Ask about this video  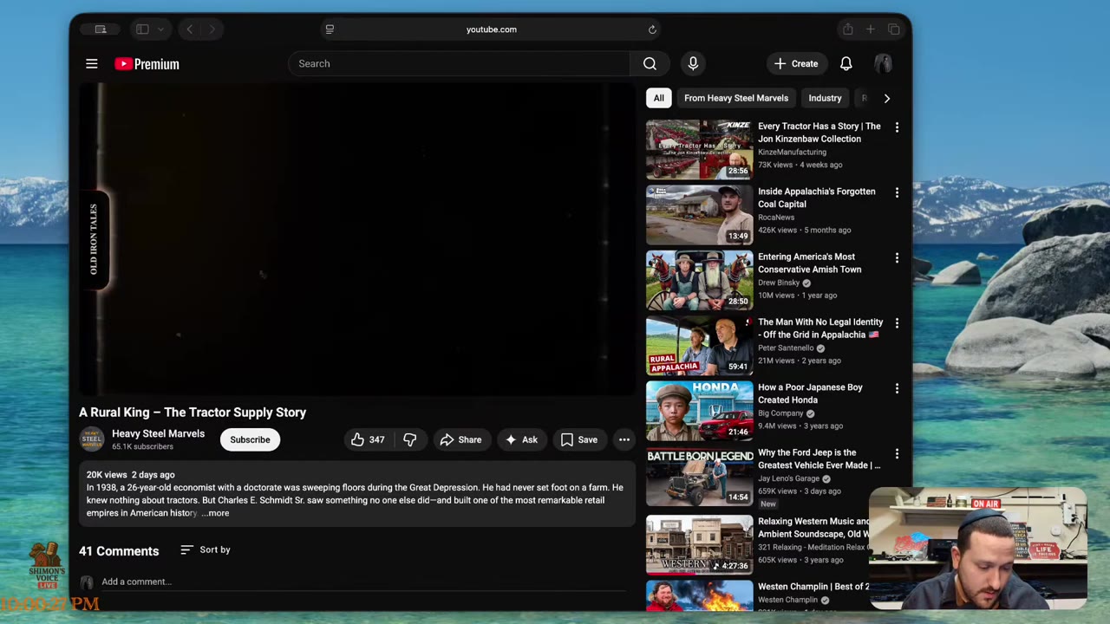coord(522,439)
